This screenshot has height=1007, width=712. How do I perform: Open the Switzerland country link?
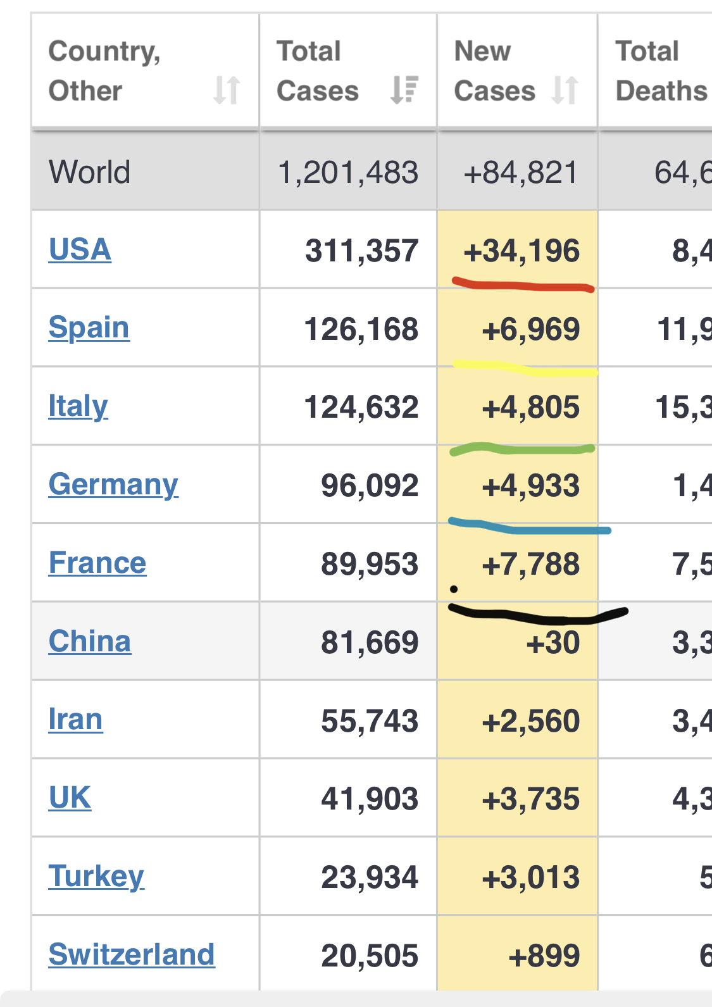click(x=132, y=955)
